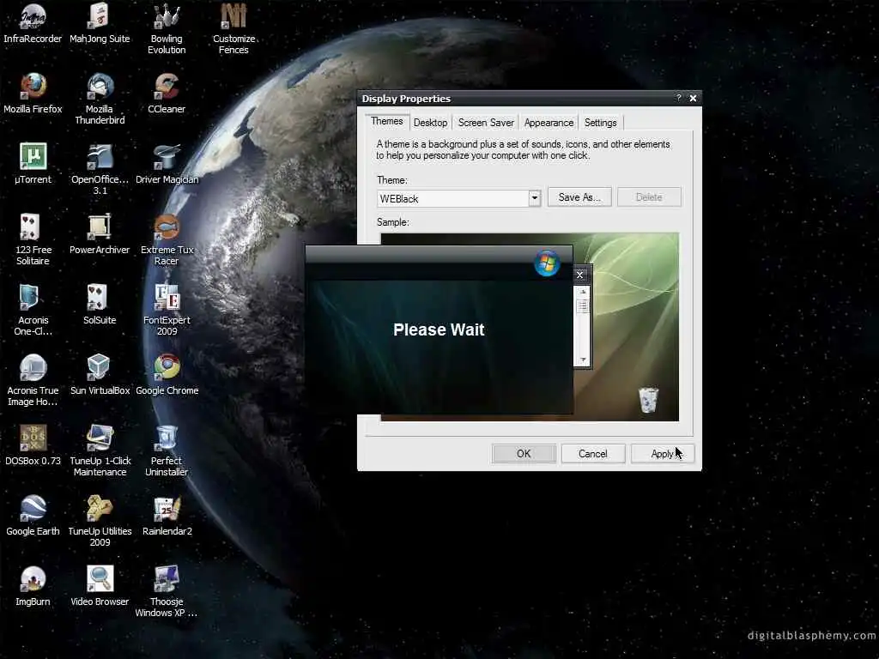Click the sample window scrollbar
879x659 pixels.
pyautogui.click(x=583, y=325)
